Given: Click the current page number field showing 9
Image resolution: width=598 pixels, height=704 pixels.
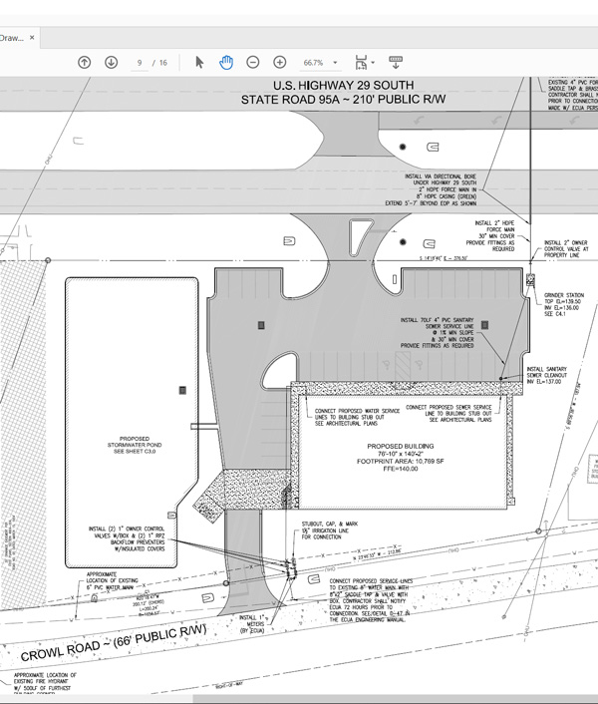Looking at the screenshot, I should pos(142,62).
